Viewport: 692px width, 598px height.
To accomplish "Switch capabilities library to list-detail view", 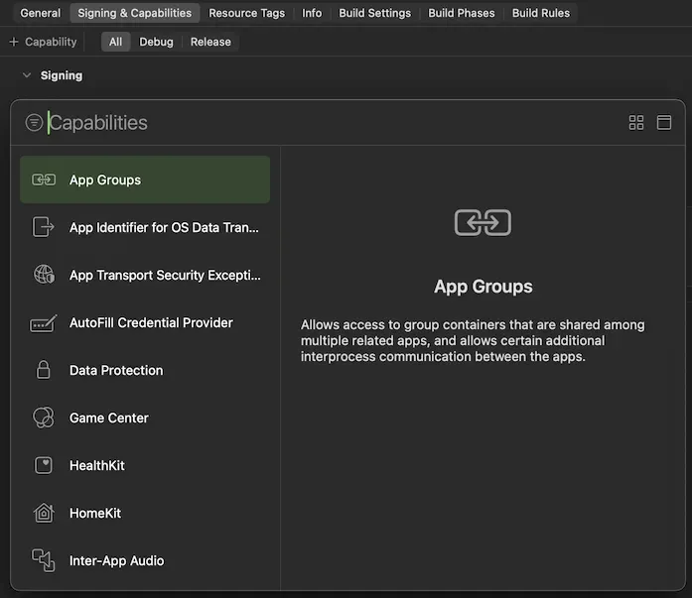I will coord(664,123).
